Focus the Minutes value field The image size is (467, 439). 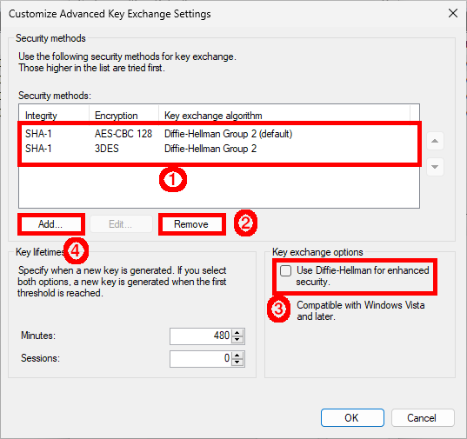pos(201,336)
